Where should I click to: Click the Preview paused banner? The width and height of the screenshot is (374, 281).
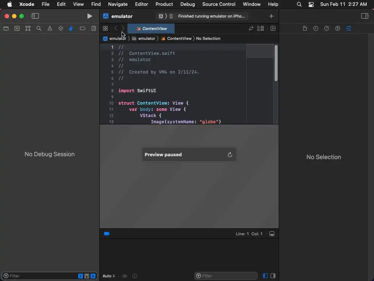click(x=190, y=155)
